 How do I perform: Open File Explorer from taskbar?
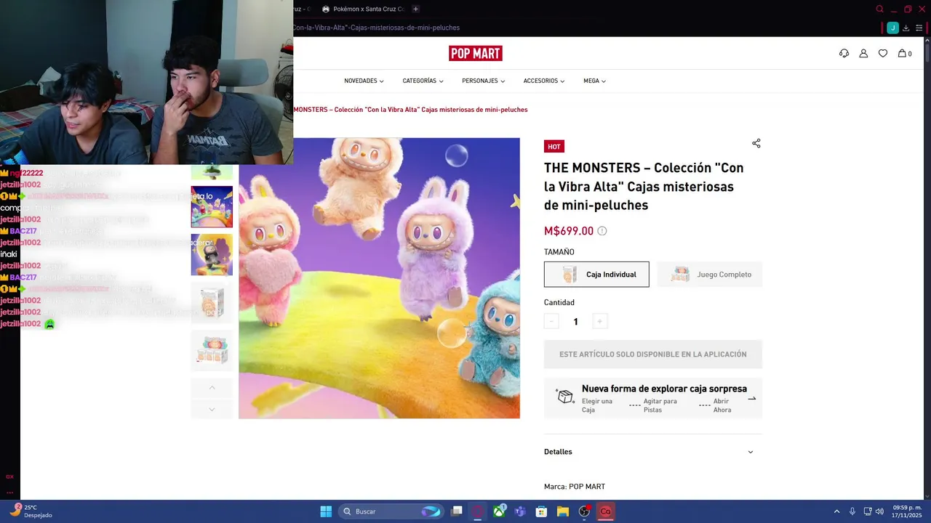(x=563, y=511)
